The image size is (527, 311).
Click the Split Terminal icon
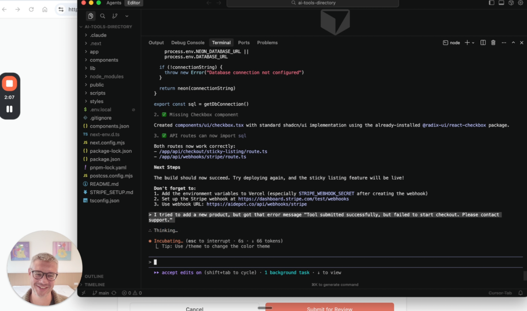point(483,42)
